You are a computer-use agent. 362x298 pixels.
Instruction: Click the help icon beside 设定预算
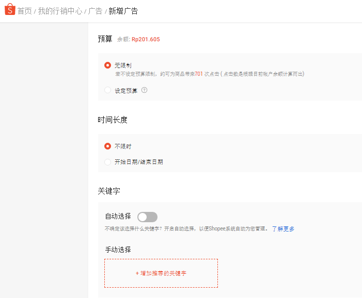(x=145, y=90)
